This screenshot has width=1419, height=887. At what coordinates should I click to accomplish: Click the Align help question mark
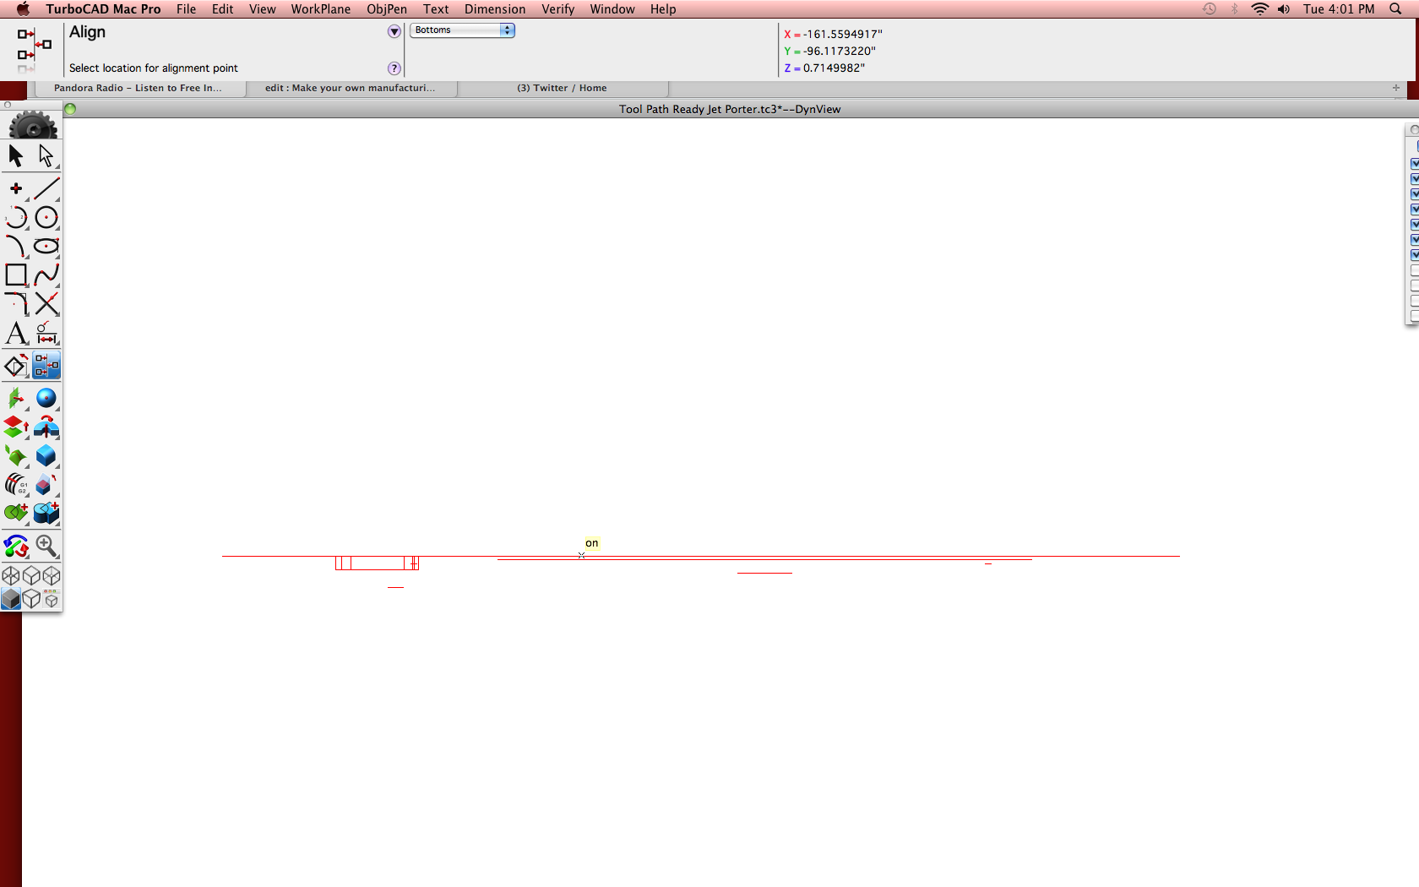pyautogui.click(x=394, y=68)
